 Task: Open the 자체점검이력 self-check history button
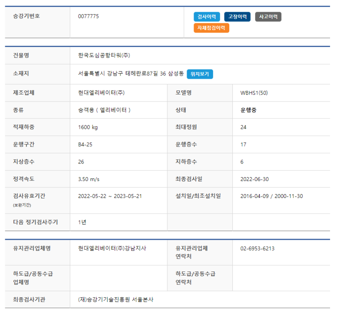211,28
